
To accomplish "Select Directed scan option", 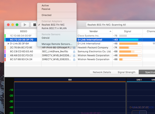I will 46,15.
